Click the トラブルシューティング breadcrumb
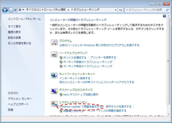 click(x=85, y=10)
